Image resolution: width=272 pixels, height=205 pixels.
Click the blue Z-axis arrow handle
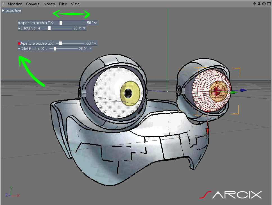[x=244, y=90]
